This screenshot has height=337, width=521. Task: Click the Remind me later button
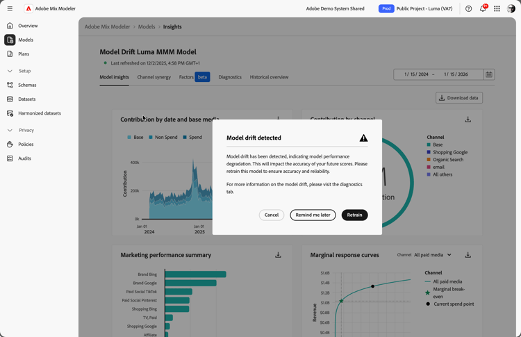[x=313, y=215]
